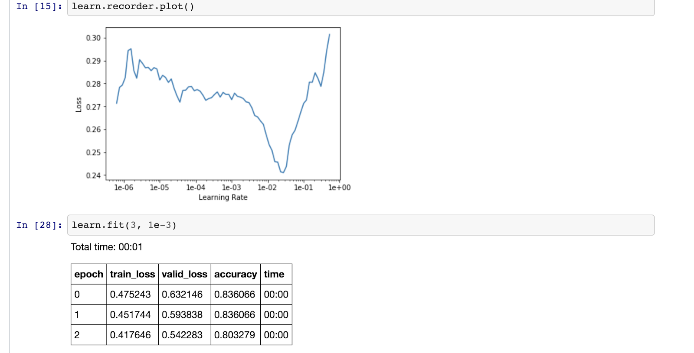This screenshot has width=694, height=353.
Task: Click epoch 0 cell in results table
Action: [x=88, y=295]
